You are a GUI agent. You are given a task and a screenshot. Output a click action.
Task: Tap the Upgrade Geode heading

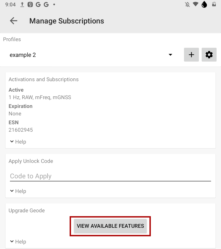[27, 210]
